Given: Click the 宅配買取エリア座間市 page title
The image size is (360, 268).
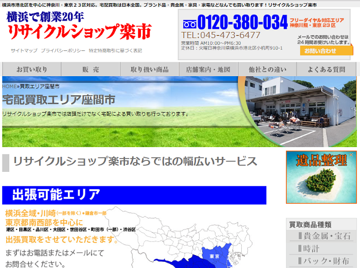Looking at the screenshot, I should [59, 100].
